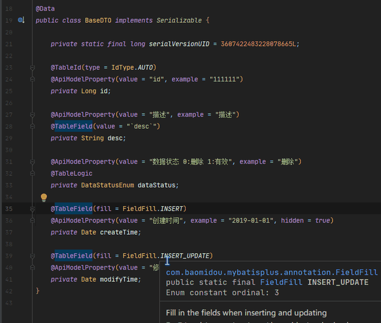
Task: Click the "描述" value string on line 27
Action: click(159, 115)
